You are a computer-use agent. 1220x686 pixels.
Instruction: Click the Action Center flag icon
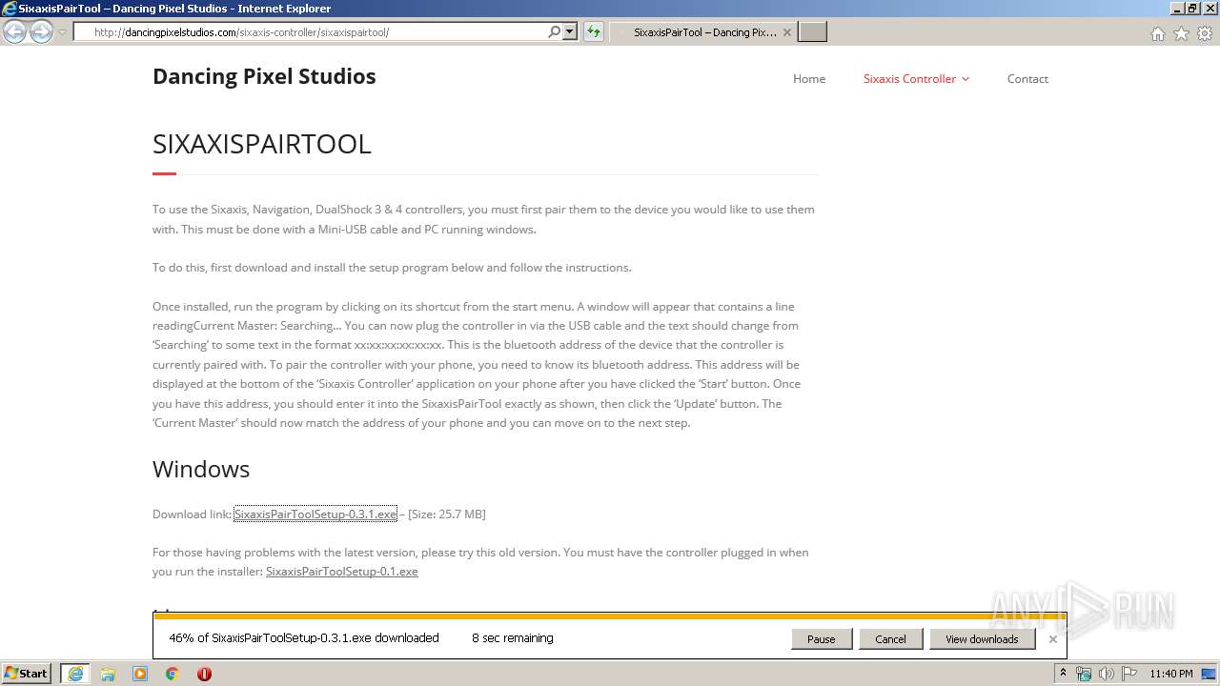coord(1128,674)
